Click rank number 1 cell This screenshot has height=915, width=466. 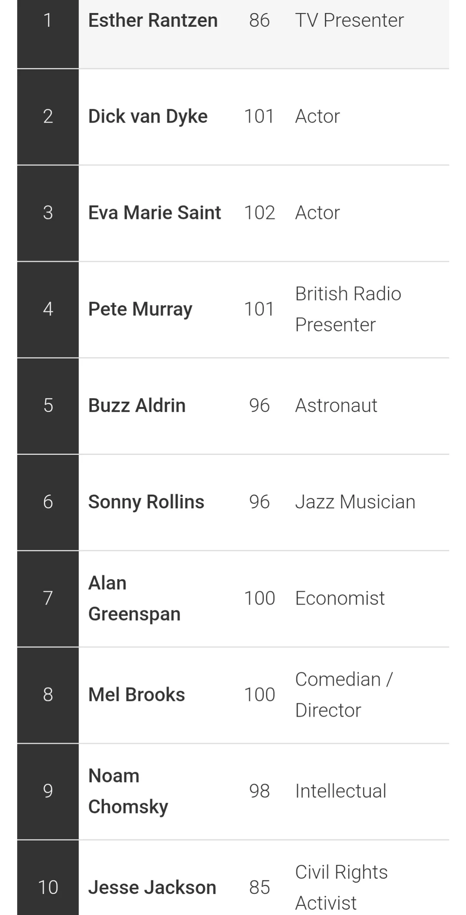click(x=48, y=20)
